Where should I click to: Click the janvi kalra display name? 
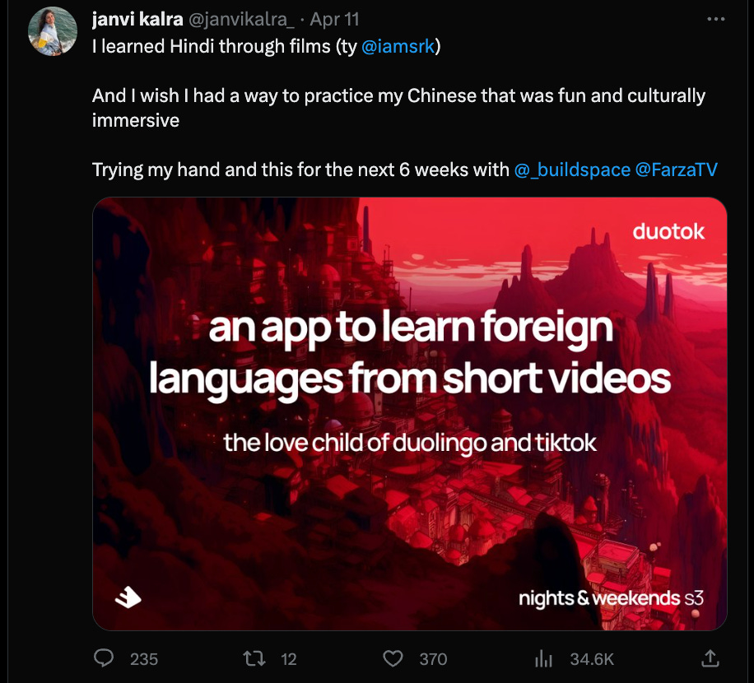coord(137,19)
